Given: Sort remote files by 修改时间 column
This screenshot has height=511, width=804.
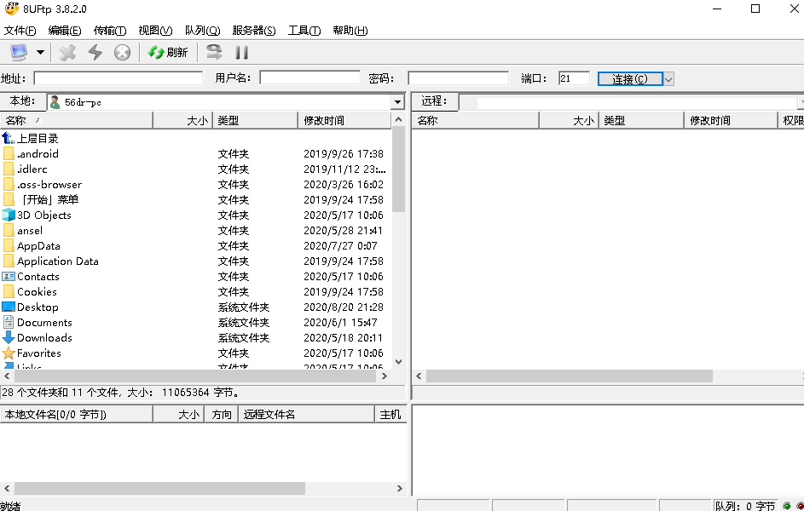Looking at the screenshot, I should [x=731, y=120].
